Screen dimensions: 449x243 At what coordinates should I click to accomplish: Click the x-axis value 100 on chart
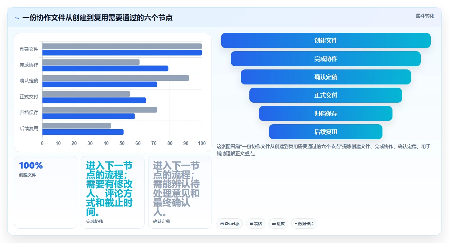tap(202, 144)
